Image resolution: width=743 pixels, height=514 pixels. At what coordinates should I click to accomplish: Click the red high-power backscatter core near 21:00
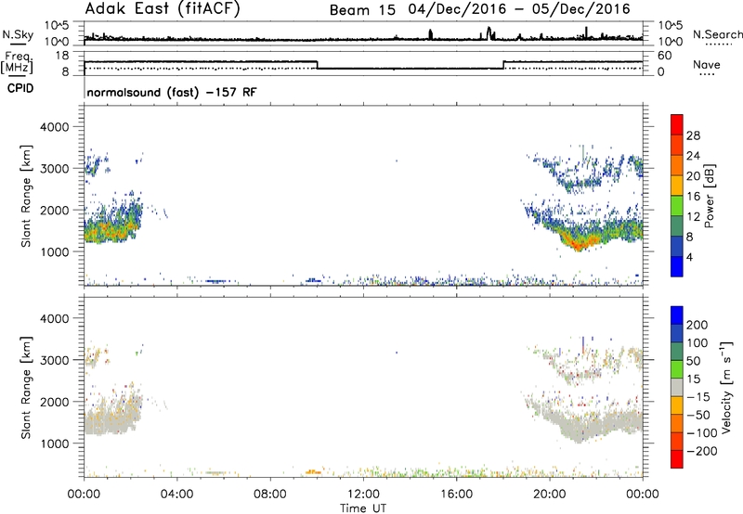point(578,244)
